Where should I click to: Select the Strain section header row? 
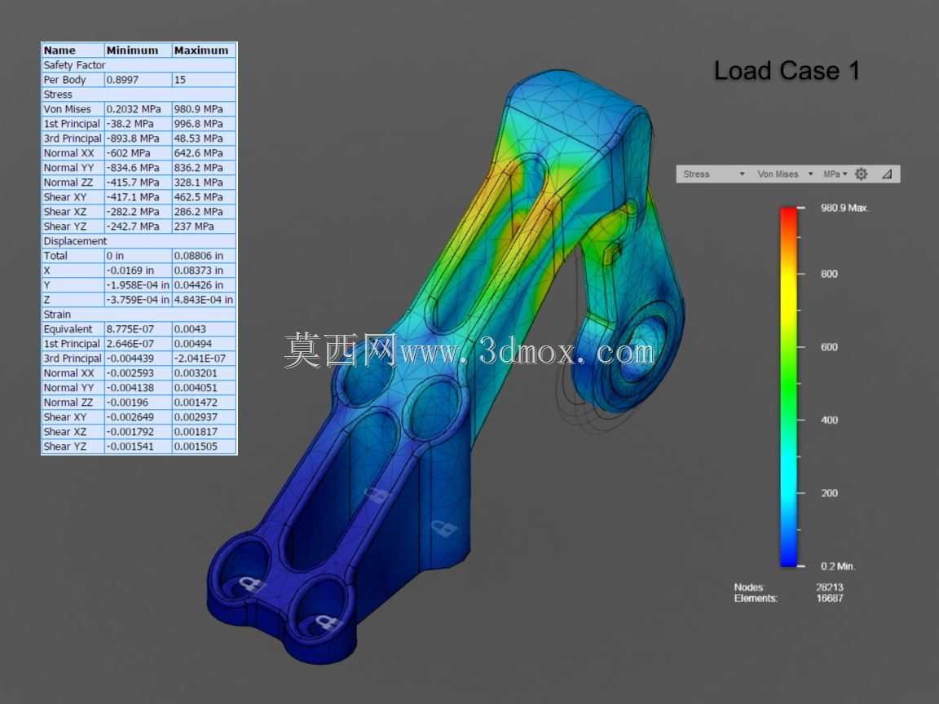click(139, 315)
